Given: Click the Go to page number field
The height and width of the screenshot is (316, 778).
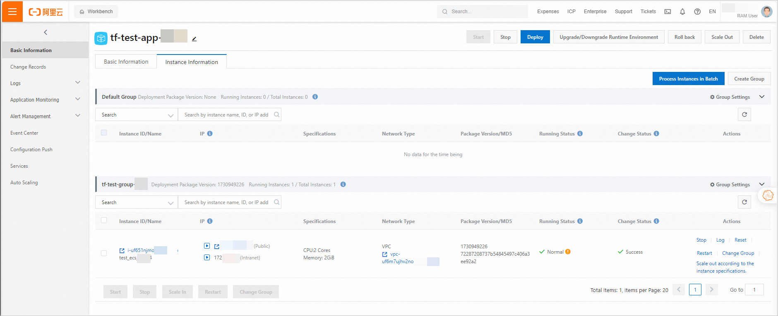Looking at the screenshot, I should pos(754,290).
